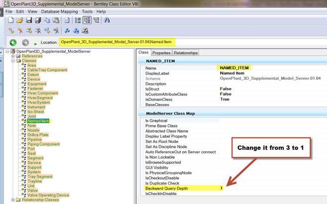This screenshot has height=204, width=327.
Task: Switch to the plain list view icon
Action: click(78, 20)
